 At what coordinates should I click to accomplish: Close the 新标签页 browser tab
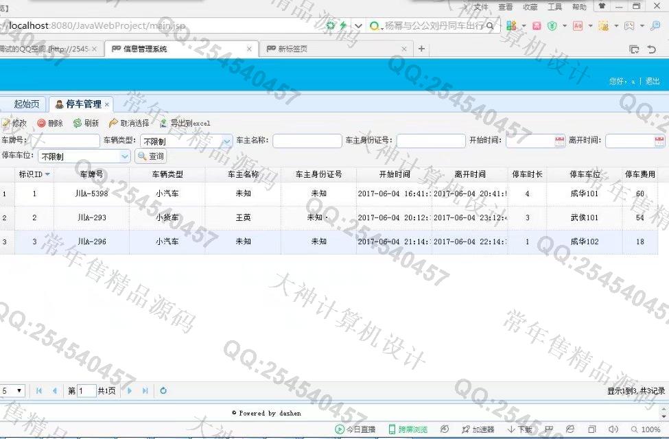pos(404,49)
